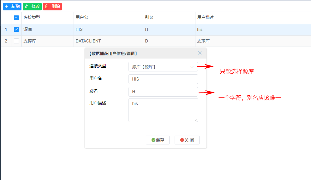Screen dimensions: 311x180
Task: Uncheck the 源库 row checkbox
Action: click(16, 30)
